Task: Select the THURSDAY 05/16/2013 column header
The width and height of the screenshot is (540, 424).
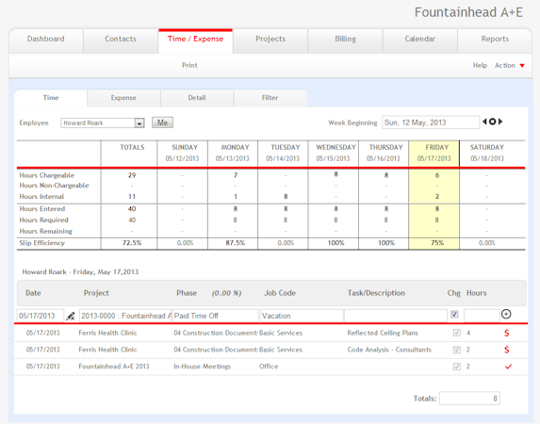Action: [x=384, y=154]
